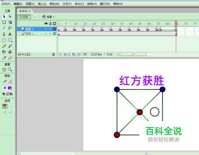Click the timeline scrollbar left arrow

tap(118, 54)
